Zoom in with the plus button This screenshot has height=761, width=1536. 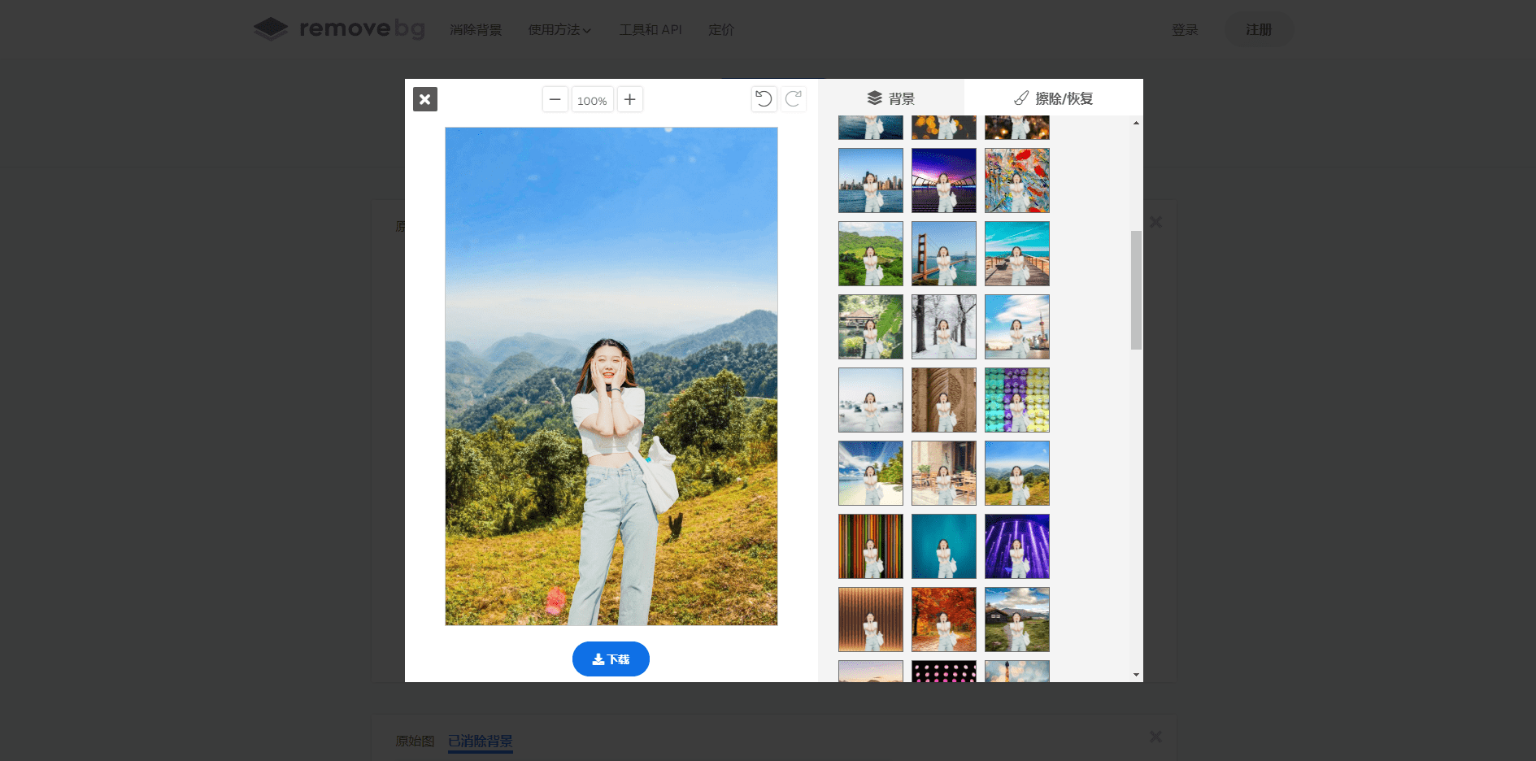629,99
